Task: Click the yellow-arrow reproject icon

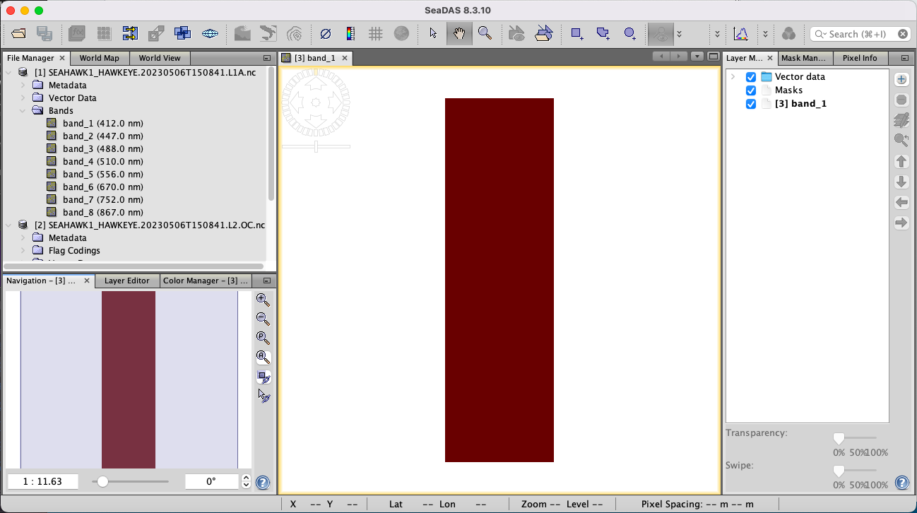Action: (x=130, y=33)
